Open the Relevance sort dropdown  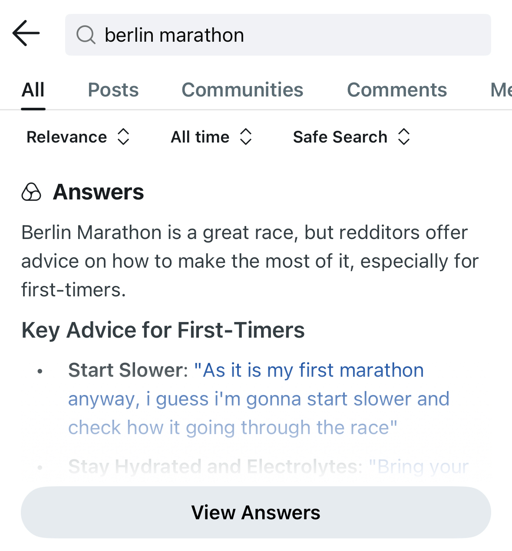tap(78, 137)
